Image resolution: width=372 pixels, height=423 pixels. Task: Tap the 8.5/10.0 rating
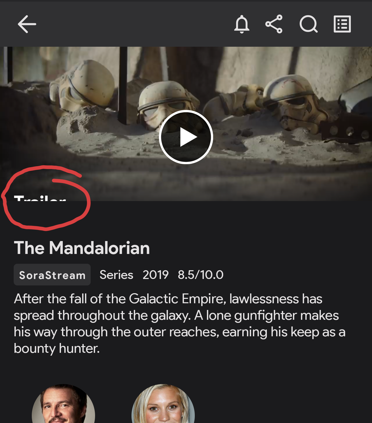(201, 275)
